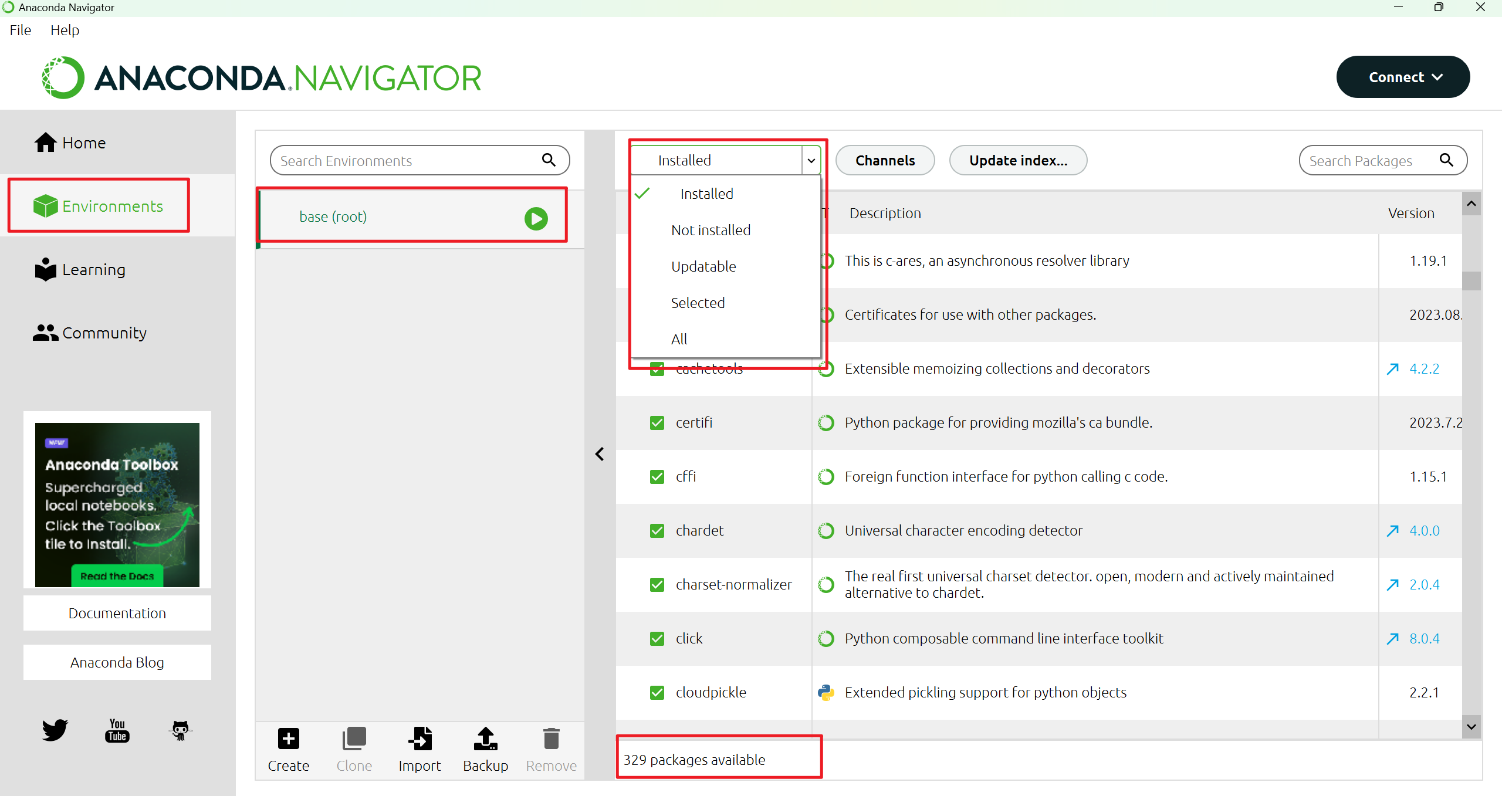This screenshot has width=1502, height=796.
Task: Import an environment
Action: (x=420, y=750)
